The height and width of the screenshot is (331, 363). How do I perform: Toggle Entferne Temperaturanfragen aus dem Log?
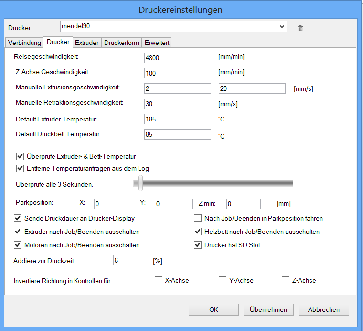tap(20, 168)
